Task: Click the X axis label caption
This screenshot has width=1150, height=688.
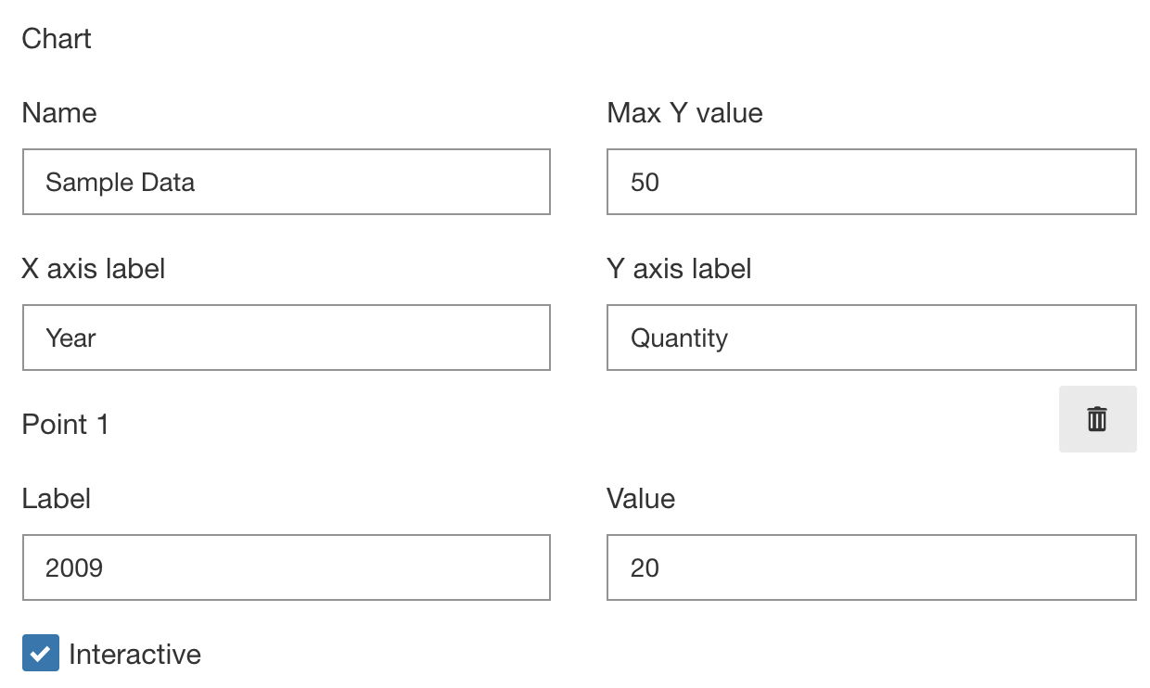Action: click(94, 268)
